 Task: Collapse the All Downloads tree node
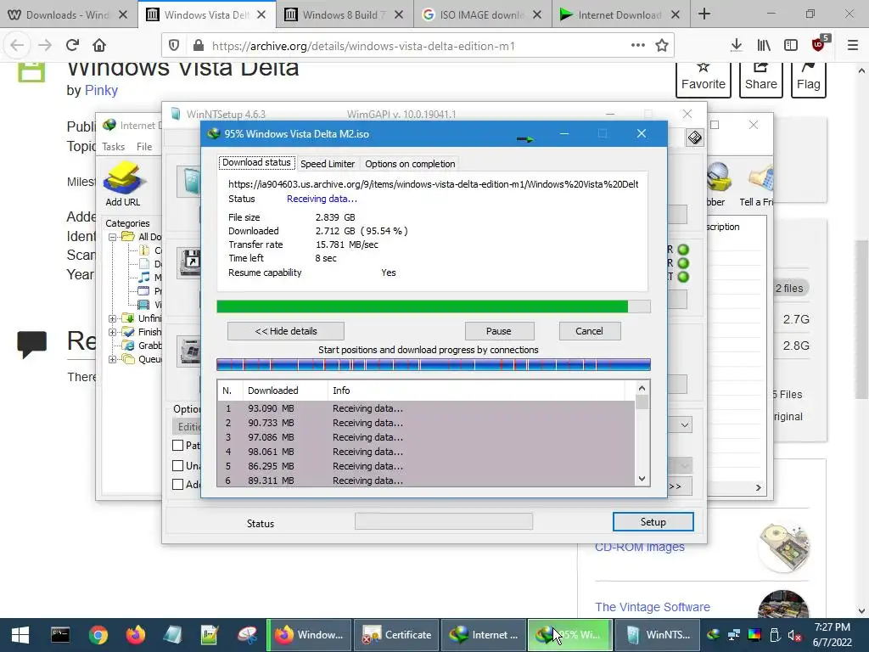point(113,237)
